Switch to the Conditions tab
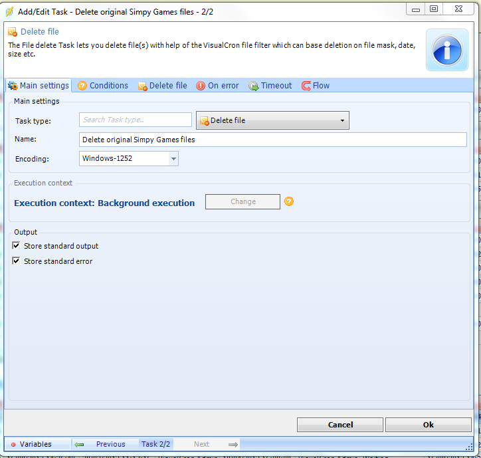This screenshot has width=481, height=458. click(x=103, y=86)
